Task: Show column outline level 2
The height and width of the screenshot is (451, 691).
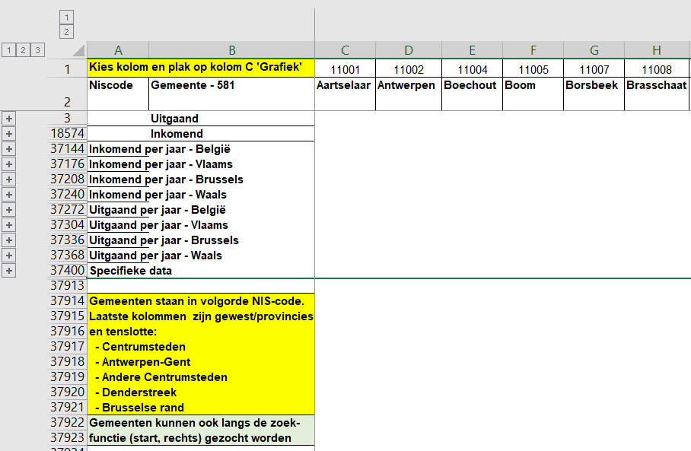Action: (66, 32)
